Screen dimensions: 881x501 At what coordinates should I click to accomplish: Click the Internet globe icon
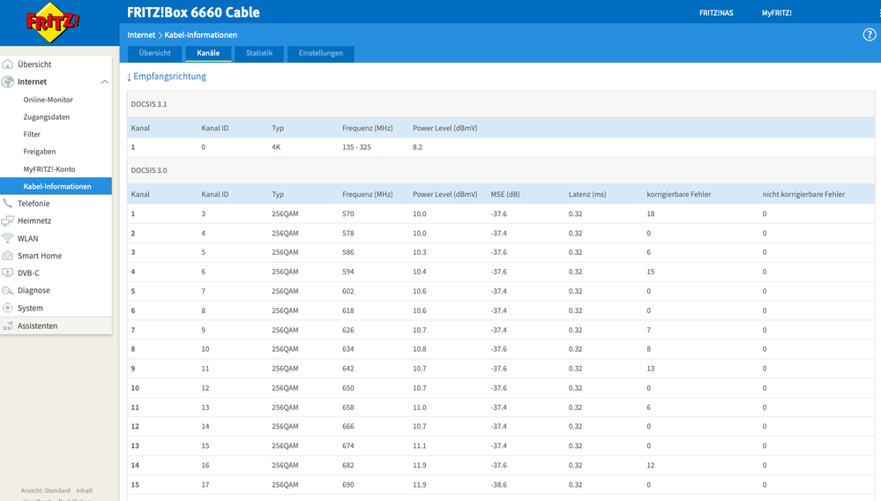(x=8, y=81)
